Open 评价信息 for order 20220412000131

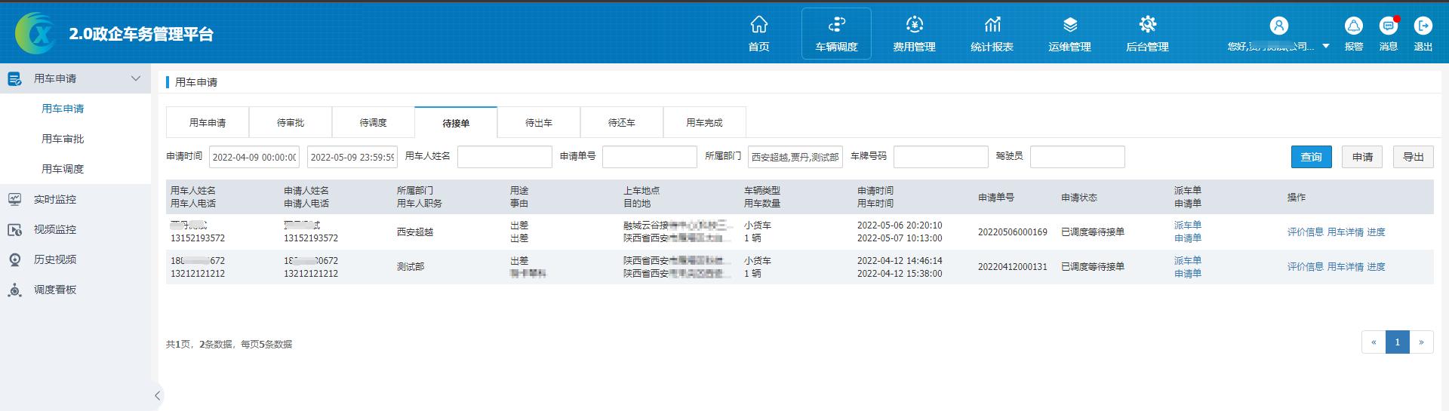(x=1306, y=267)
